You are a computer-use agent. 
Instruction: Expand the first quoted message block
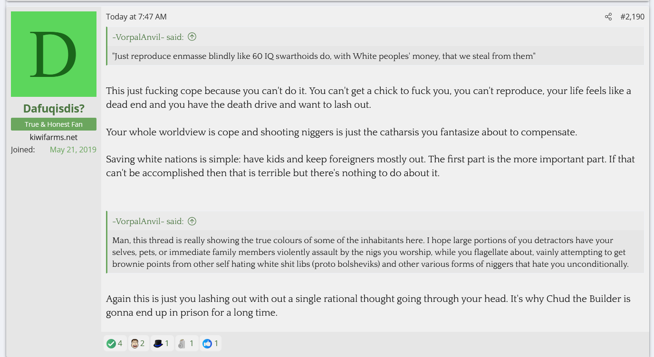click(376, 56)
